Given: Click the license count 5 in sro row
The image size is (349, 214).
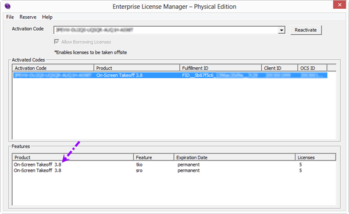Looking at the screenshot, I should pos(301,171).
